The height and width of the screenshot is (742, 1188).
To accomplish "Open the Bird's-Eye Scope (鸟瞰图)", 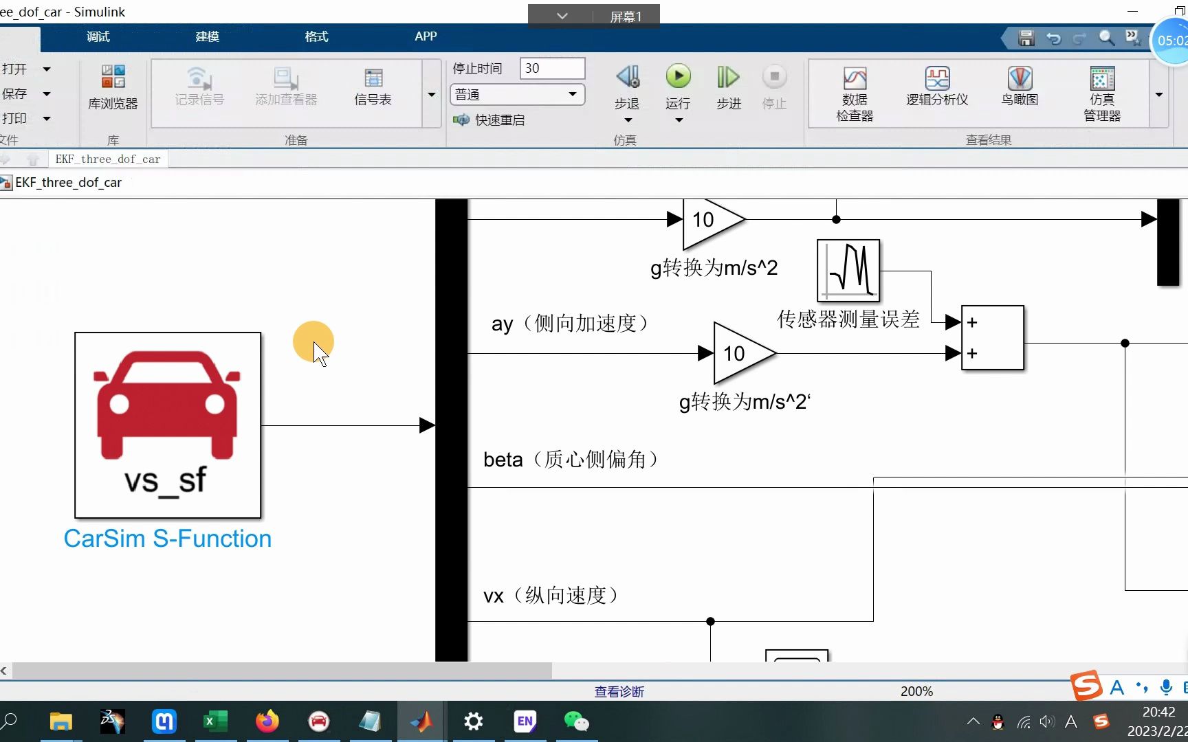I will pos(1020,87).
